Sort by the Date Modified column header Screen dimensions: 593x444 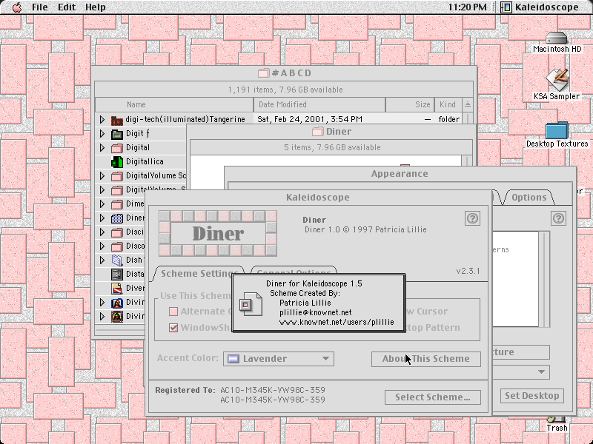coord(319,104)
